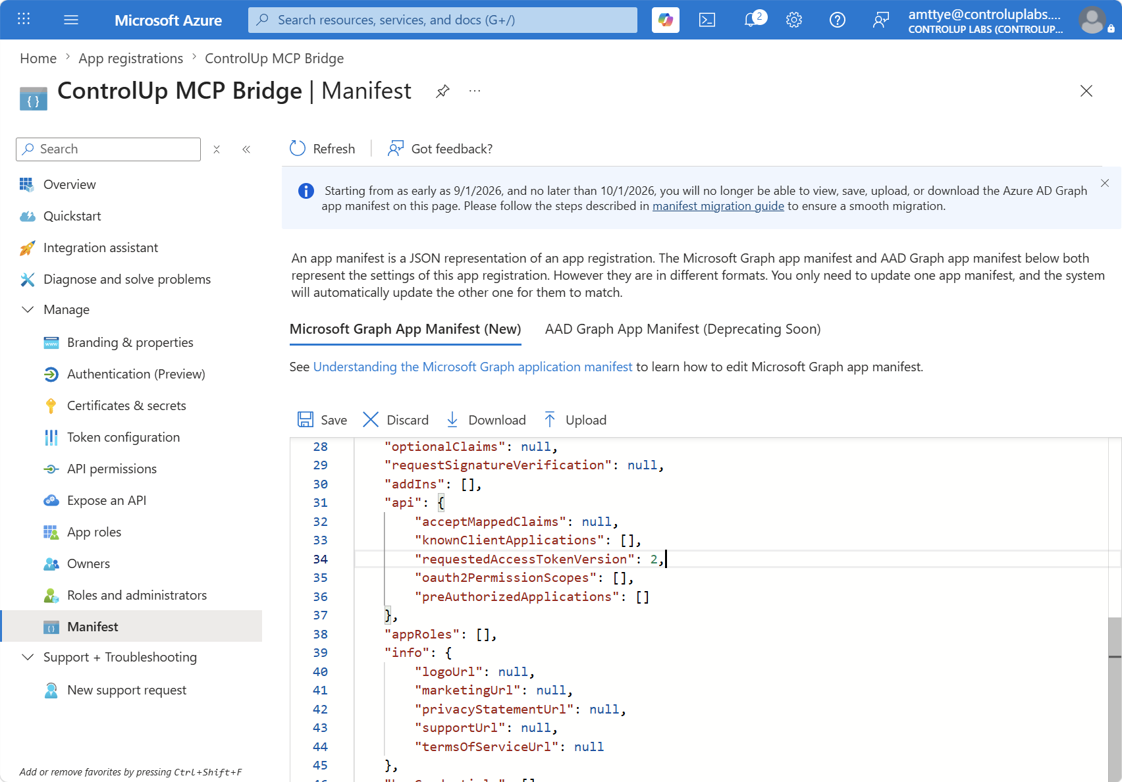Open the hamburger portal menu
This screenshot has height=782, width=1122.
71,20
